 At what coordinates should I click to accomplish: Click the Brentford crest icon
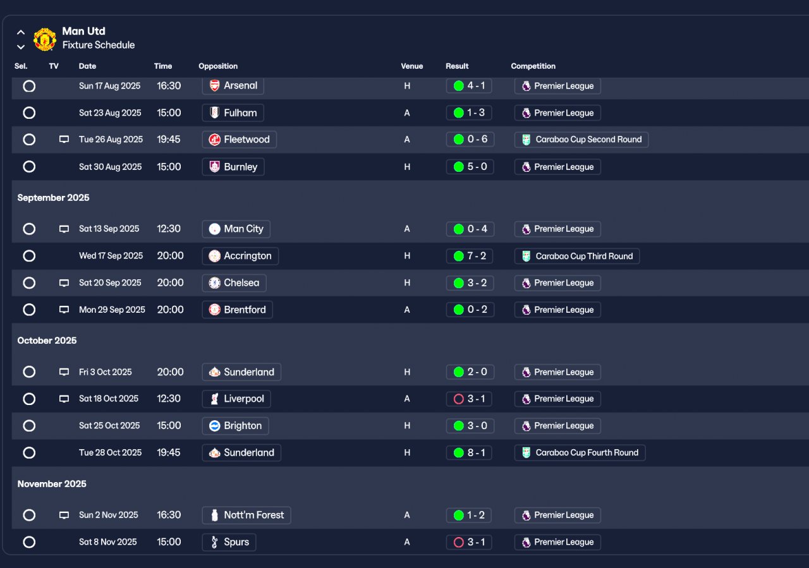click(215, 310)
